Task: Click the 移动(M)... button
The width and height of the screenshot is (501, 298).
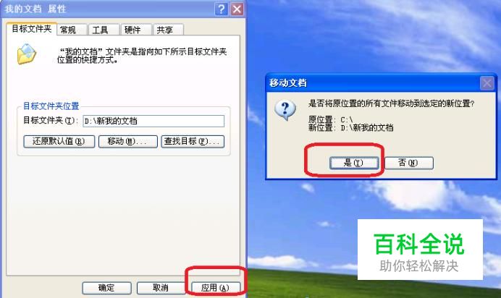Action: point(128,141)
